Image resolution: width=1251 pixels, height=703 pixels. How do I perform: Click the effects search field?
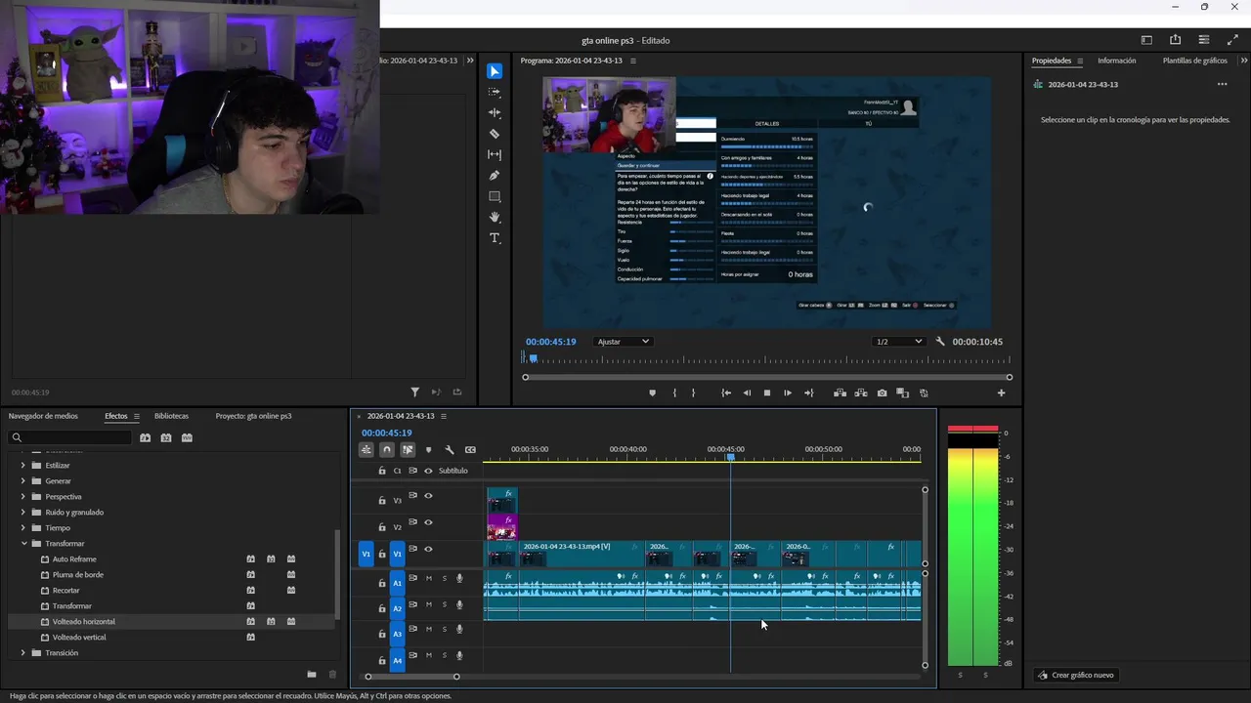[x=70, y=437]
